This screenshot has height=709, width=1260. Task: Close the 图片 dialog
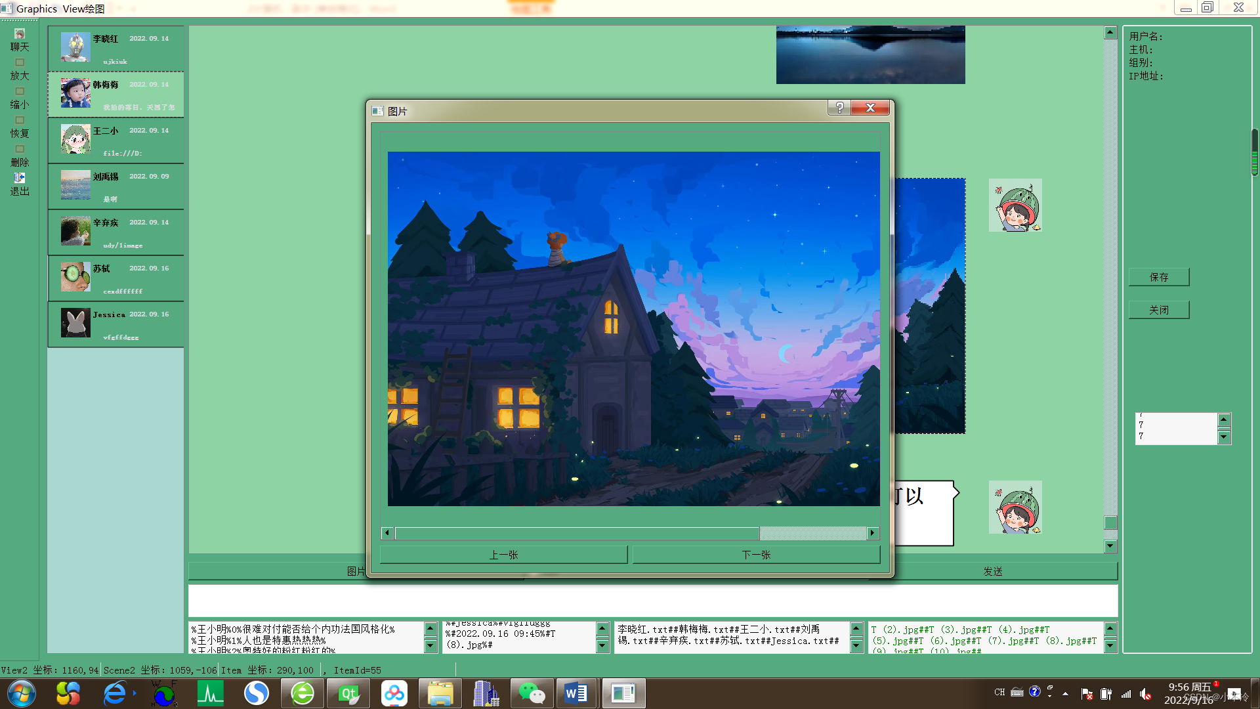[870, 108]
